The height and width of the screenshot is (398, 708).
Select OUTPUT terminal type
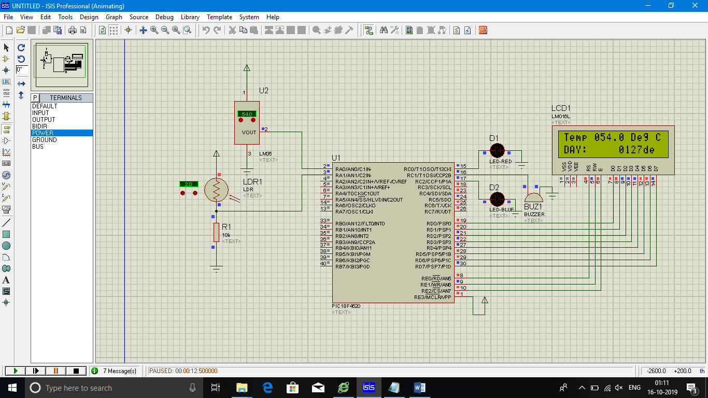coord(62,120)
